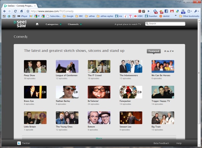This screenshot has height=148, width=202.
Task: Open the Fonejacker thumbnail
Action: coord(131,92)
